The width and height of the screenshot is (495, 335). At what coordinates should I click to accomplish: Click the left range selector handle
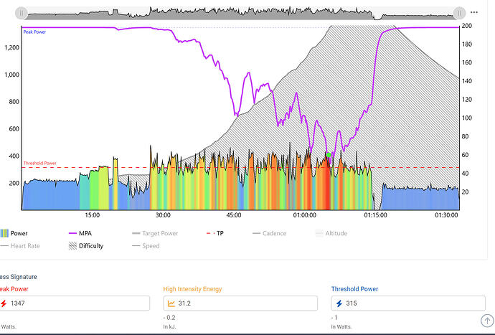pos(22,13)
